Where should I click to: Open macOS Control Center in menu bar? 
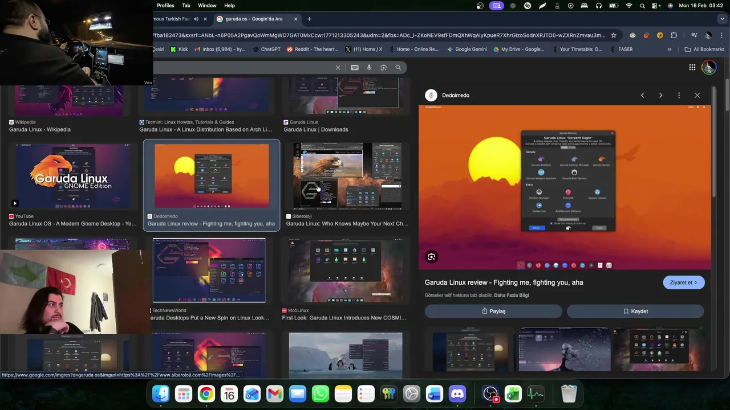click(656, 6)
